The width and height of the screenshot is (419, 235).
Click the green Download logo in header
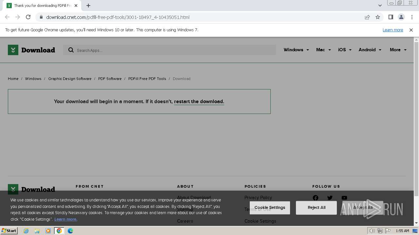pos(31,50)
